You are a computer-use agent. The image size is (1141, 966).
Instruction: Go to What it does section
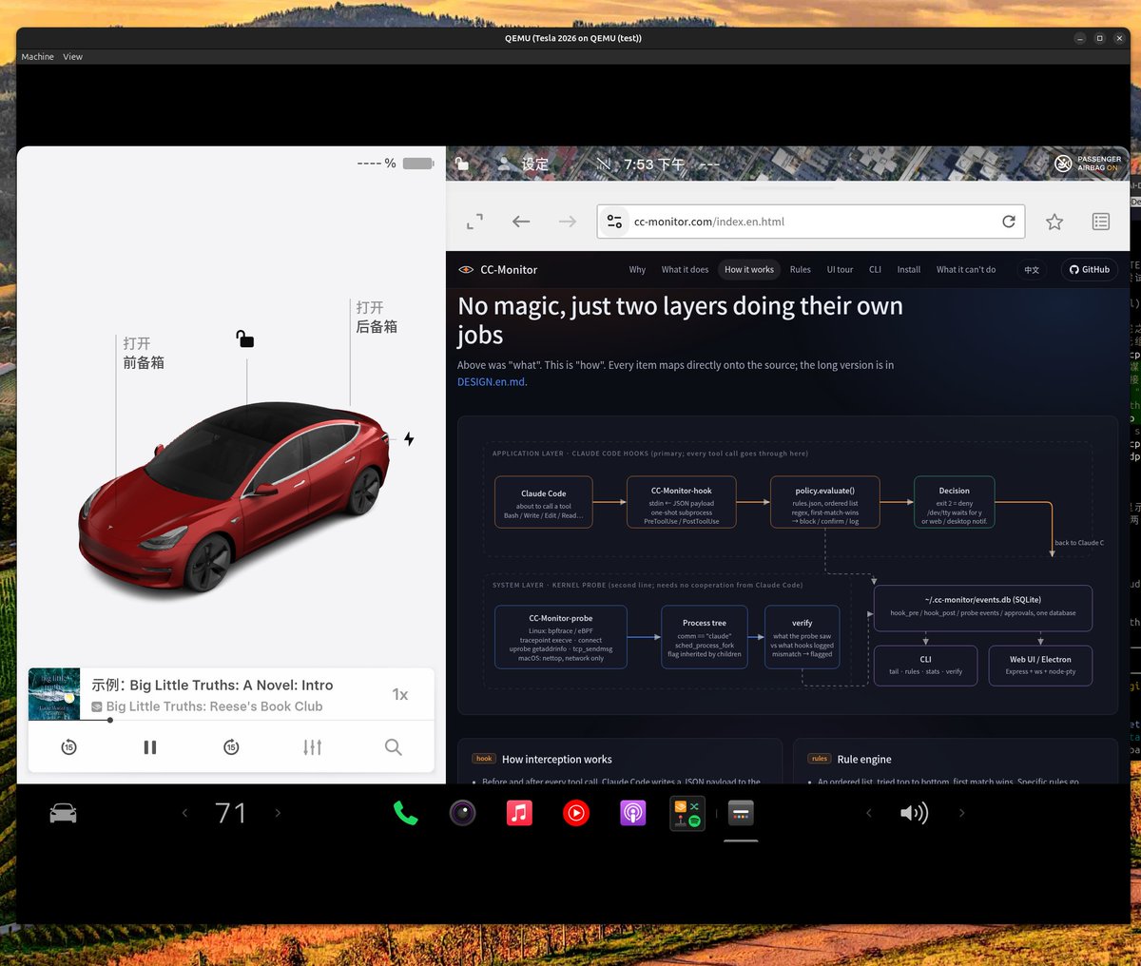pos(685,270)
